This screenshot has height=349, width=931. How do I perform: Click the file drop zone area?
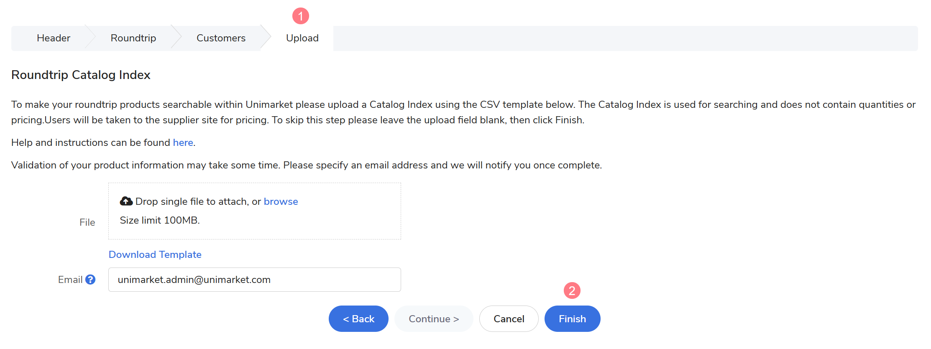click(254, 226)
